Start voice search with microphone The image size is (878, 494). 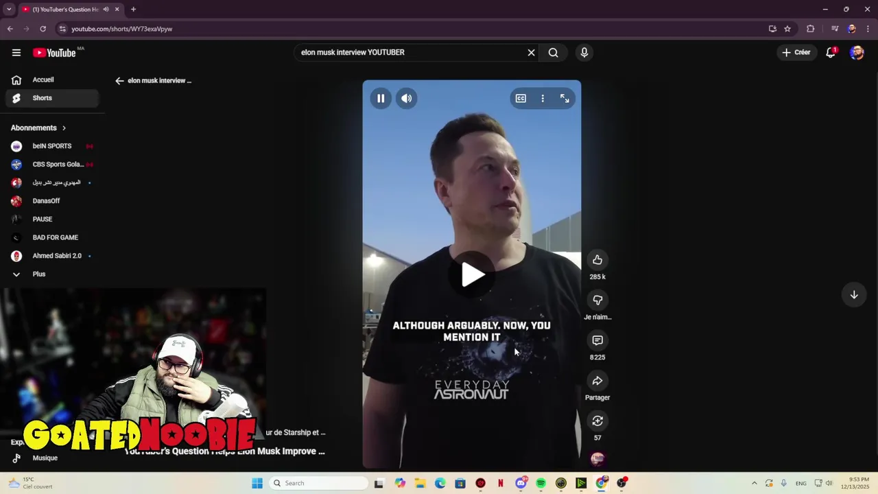584,52
